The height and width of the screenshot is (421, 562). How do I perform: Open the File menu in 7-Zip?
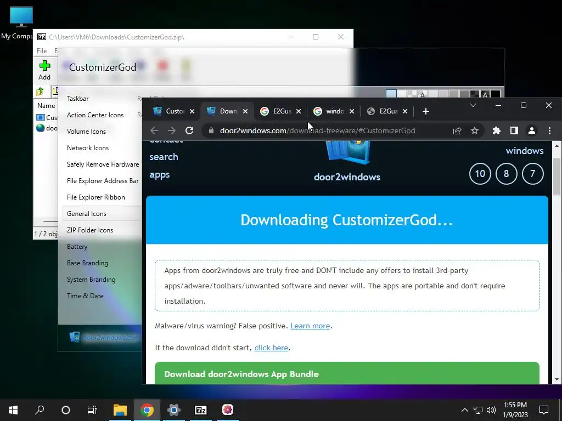(x=42, y=51)
